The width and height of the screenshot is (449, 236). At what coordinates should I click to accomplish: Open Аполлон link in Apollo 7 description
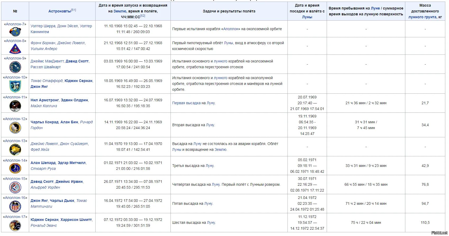click(231, 29)
